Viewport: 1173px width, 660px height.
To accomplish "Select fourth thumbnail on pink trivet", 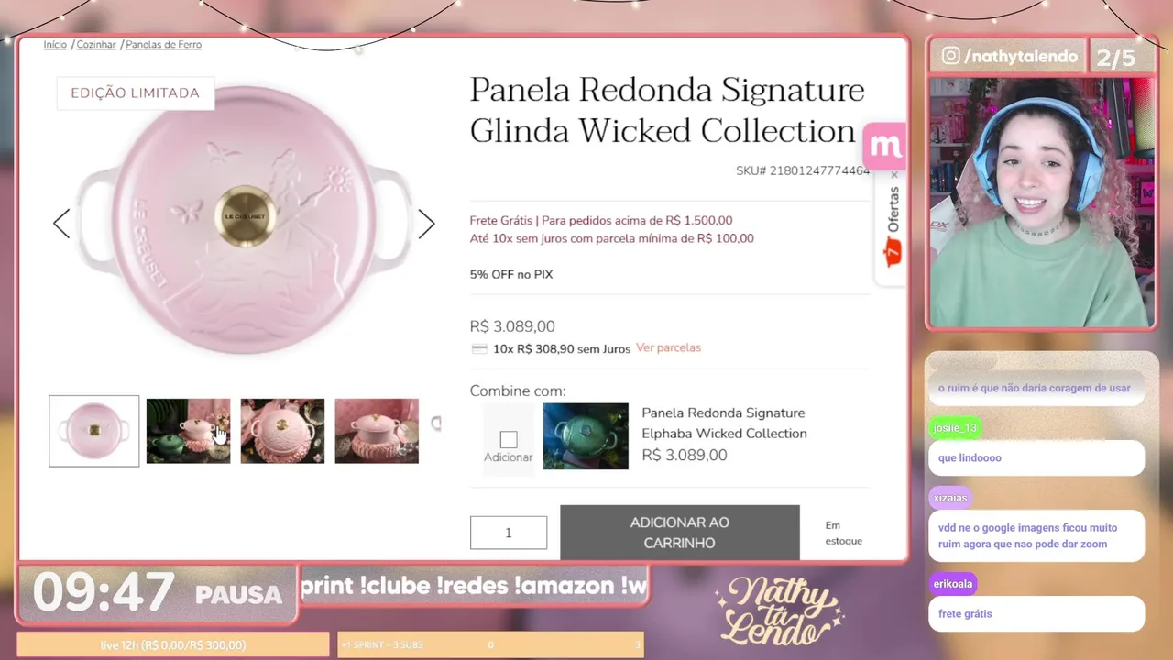I will 377,431.
